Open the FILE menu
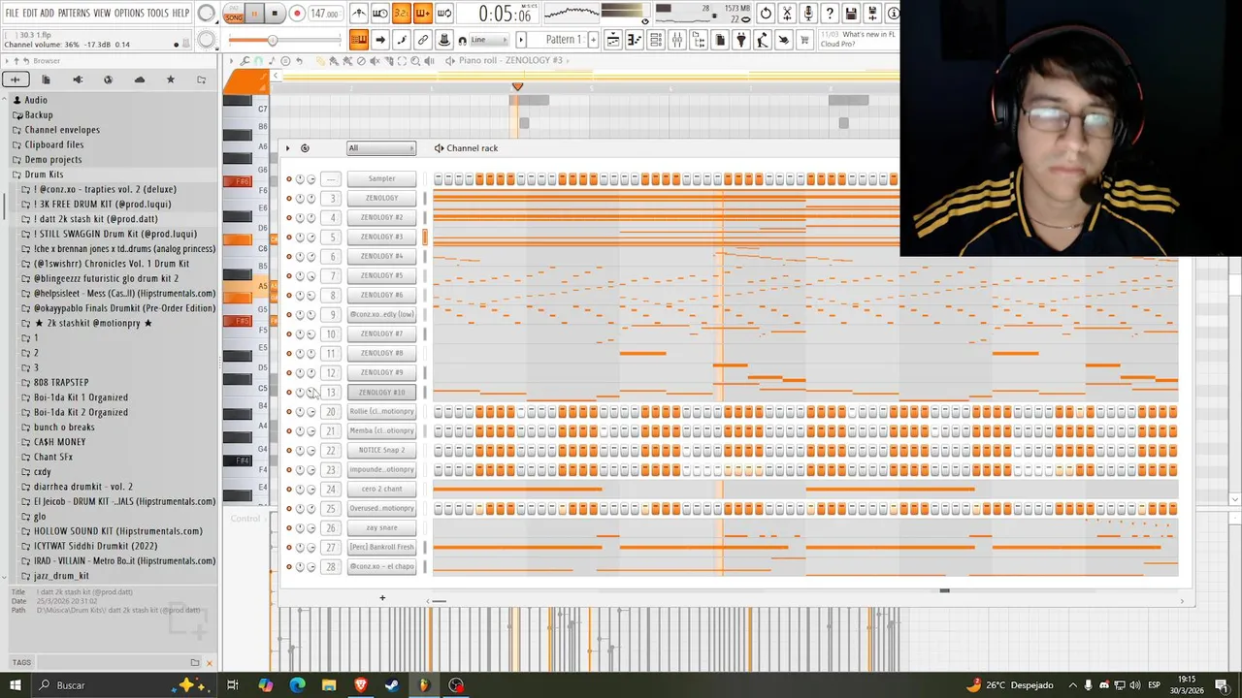Screen dimensions: 1242x698 (12, 14)
